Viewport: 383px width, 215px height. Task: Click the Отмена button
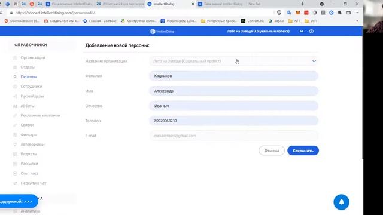(272, 150)
